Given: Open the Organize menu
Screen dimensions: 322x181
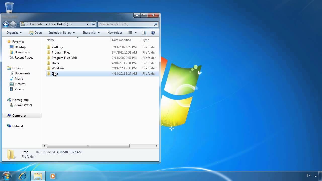Looking at the screenshot, I should [14, 33].
